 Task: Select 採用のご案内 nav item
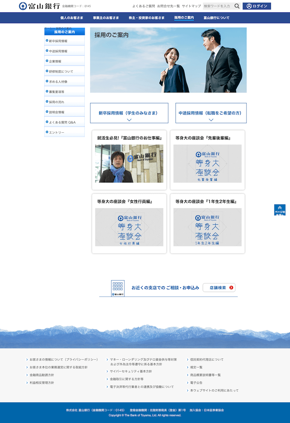[184, 18]
